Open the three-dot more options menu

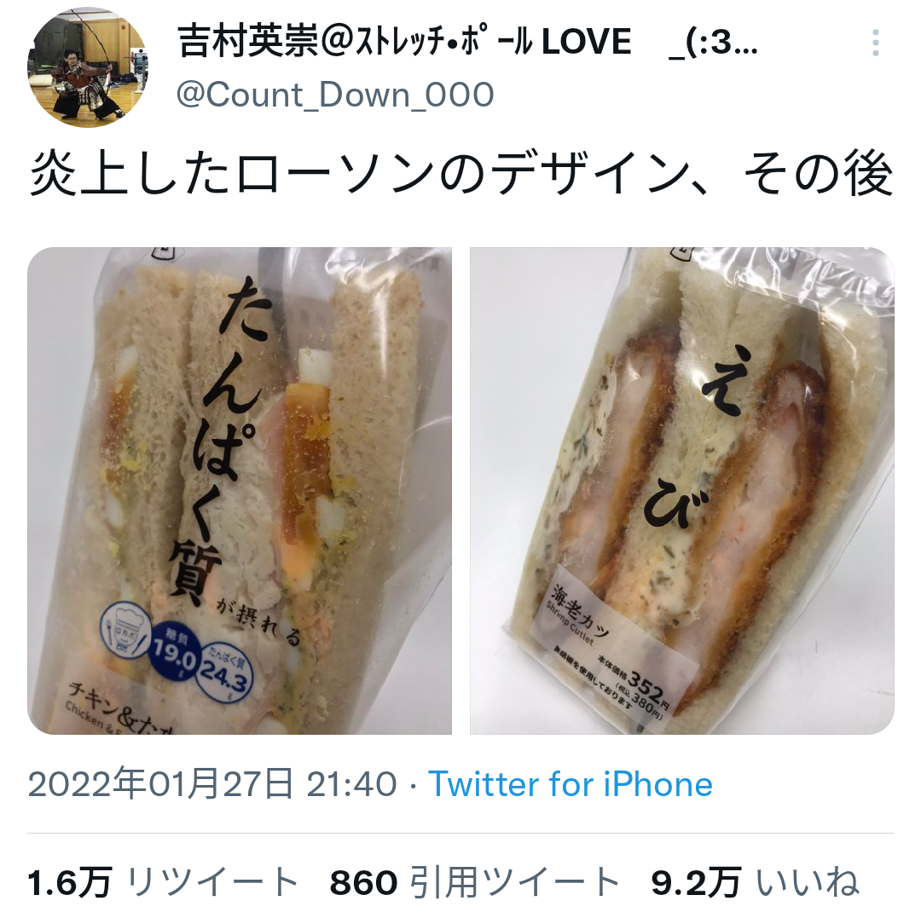click(x=875, y=43)
